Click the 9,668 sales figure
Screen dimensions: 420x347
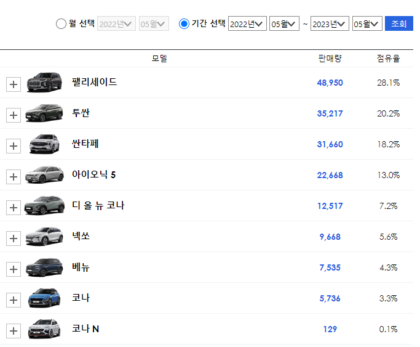click(330, 237)
